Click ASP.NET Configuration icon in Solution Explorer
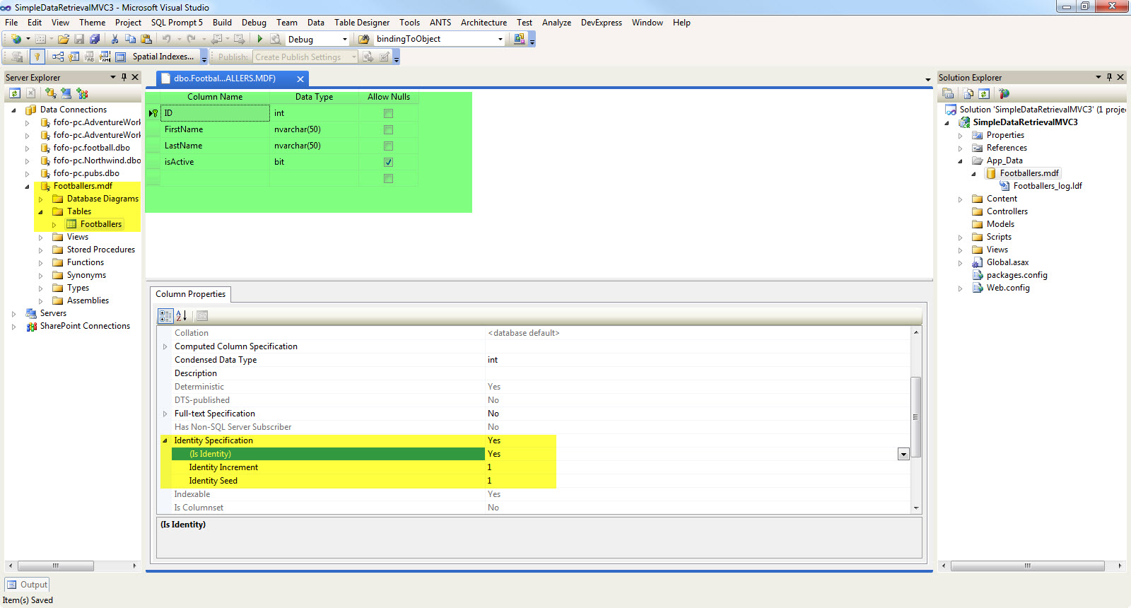The height and width of the screenshot is (608, 1131). point(1004,93)
